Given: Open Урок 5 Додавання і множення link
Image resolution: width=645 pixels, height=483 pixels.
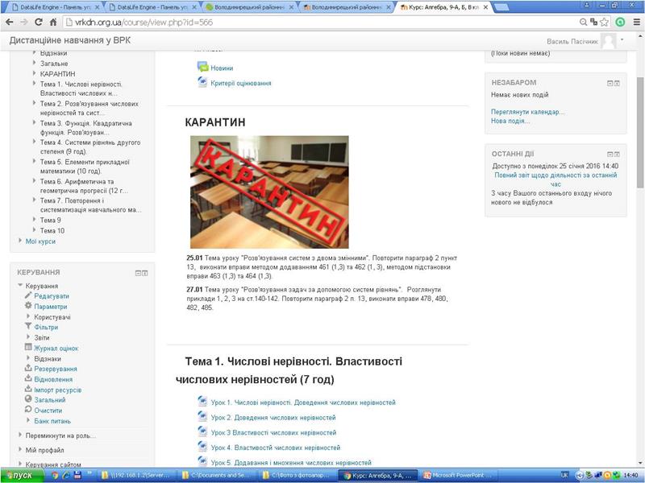Looking at the screenshot, I should click(291, 462).
